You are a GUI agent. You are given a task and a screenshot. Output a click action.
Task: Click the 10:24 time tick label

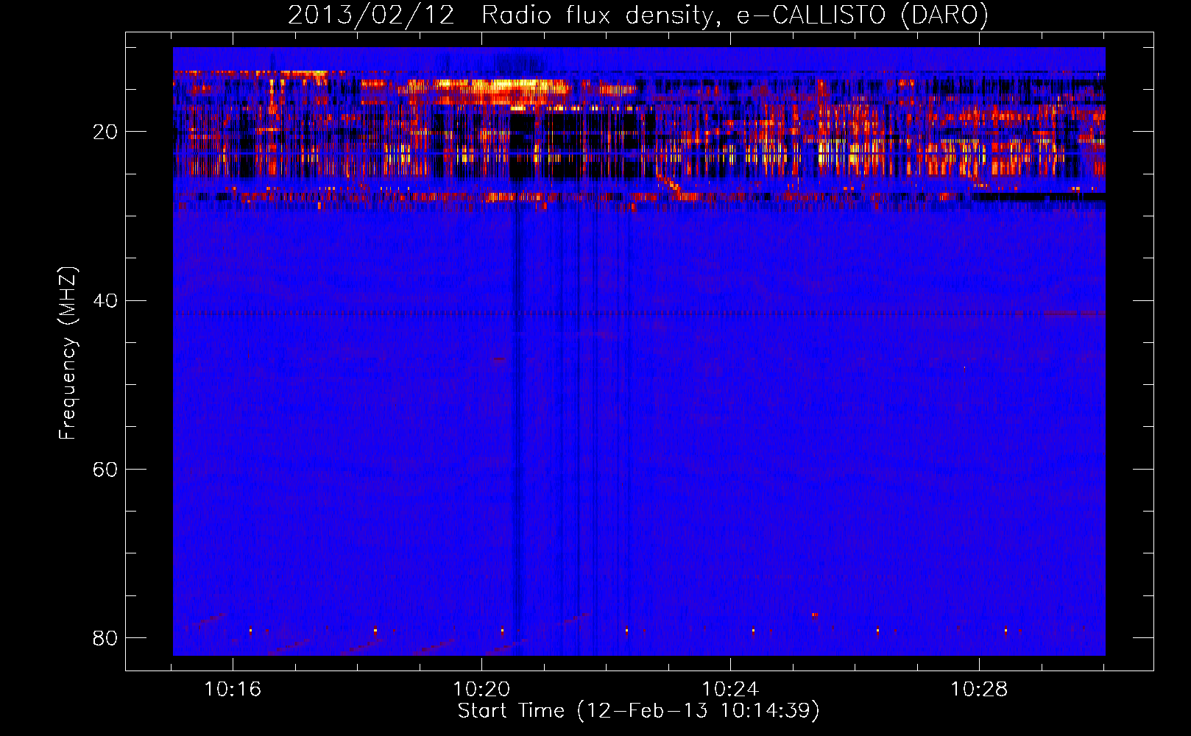tap(730, 690)
